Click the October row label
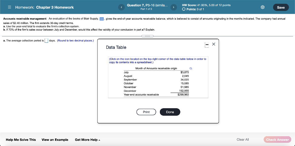295x146 pixels. tap(129, 83)
